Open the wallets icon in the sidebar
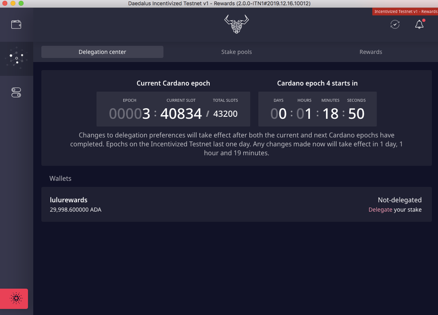Screen dimensions: 438x315 coord(16,25)
